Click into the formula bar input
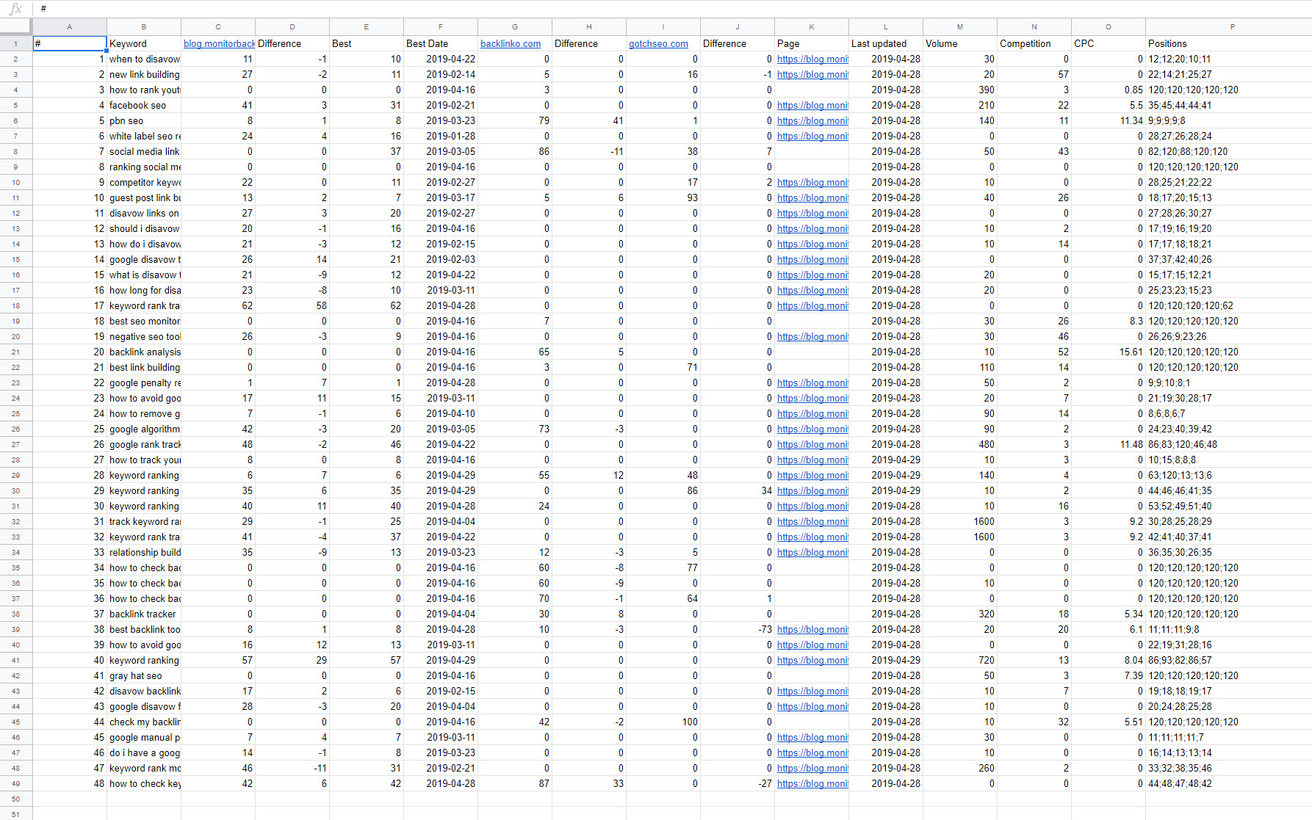 (661, 9)
